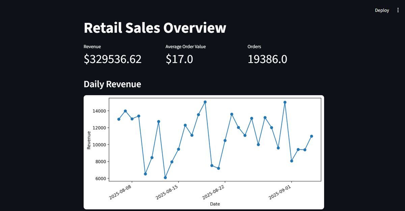Viewport: 405px width, 211px height.
Task: Click the Date x-axis label
Action: pyautogui.click(x=215, y=204)
